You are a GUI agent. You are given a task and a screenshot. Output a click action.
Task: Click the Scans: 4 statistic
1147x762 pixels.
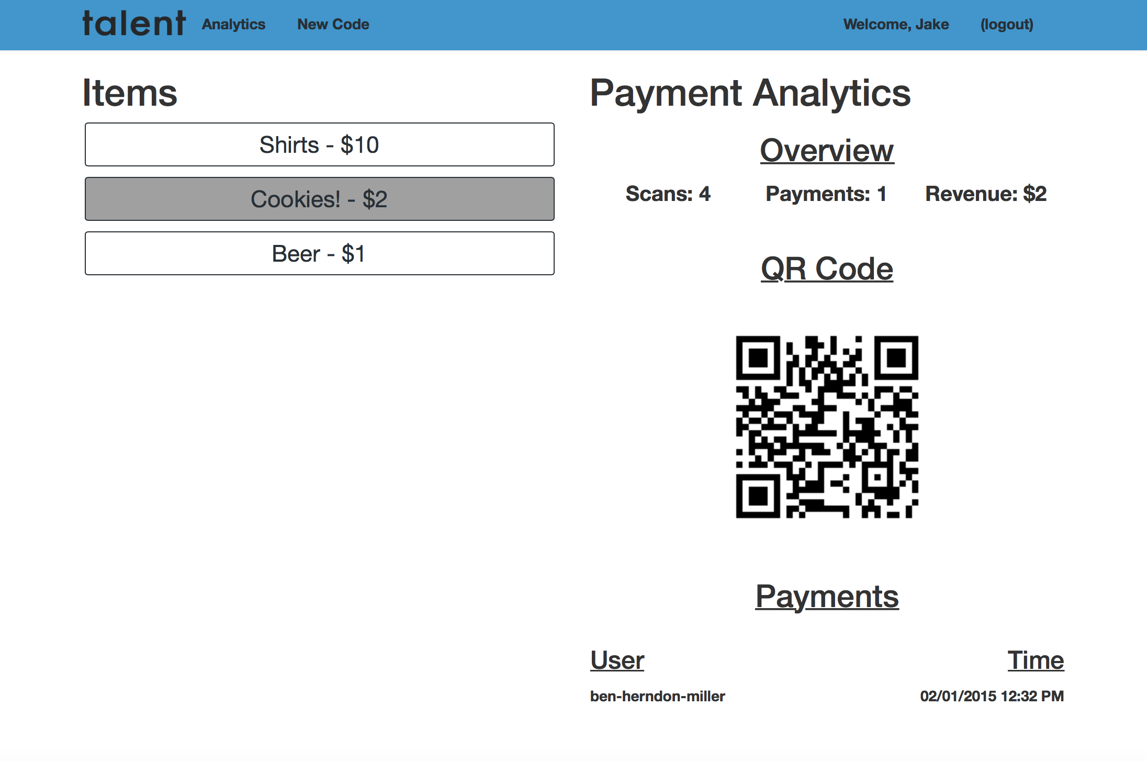[x=668, y=194]
